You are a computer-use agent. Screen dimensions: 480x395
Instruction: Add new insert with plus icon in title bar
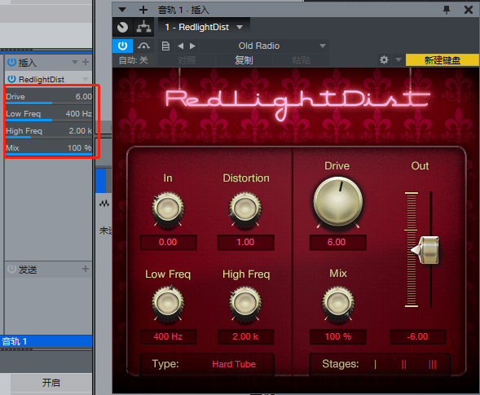[143, 10]
